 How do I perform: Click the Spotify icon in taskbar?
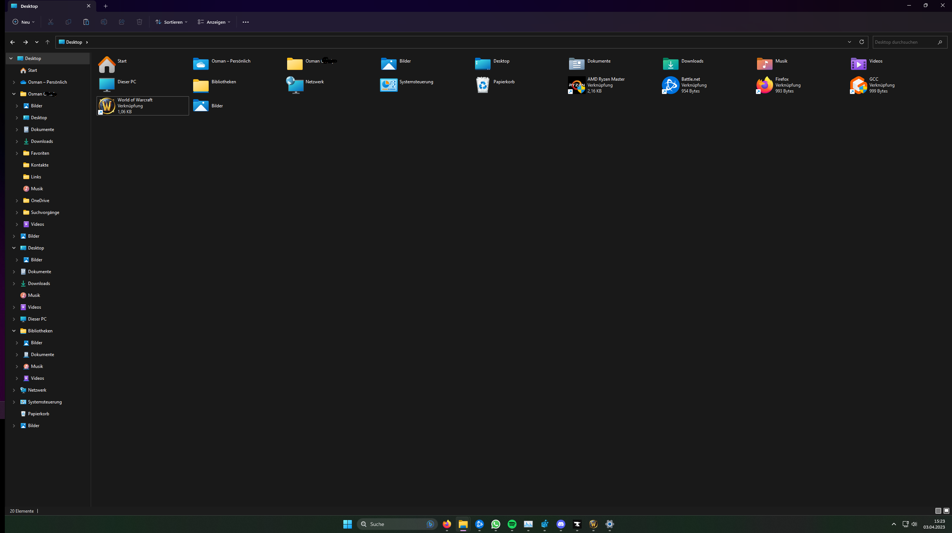(512, 524)
